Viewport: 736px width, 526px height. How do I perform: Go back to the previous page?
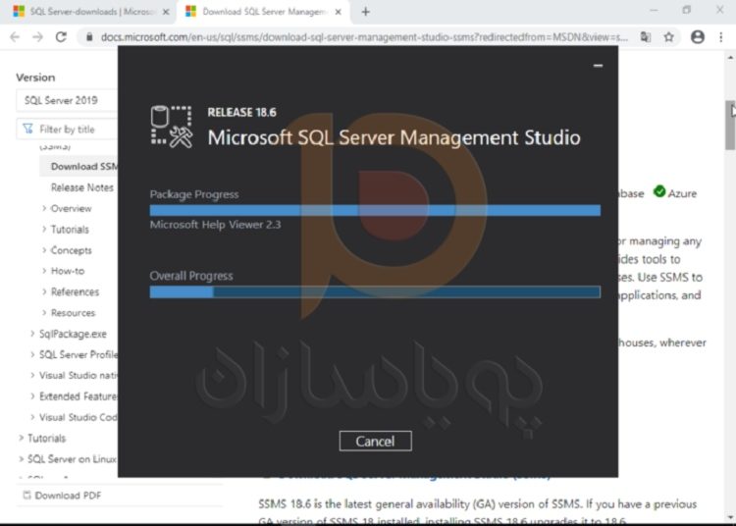(x=14, y=36)
